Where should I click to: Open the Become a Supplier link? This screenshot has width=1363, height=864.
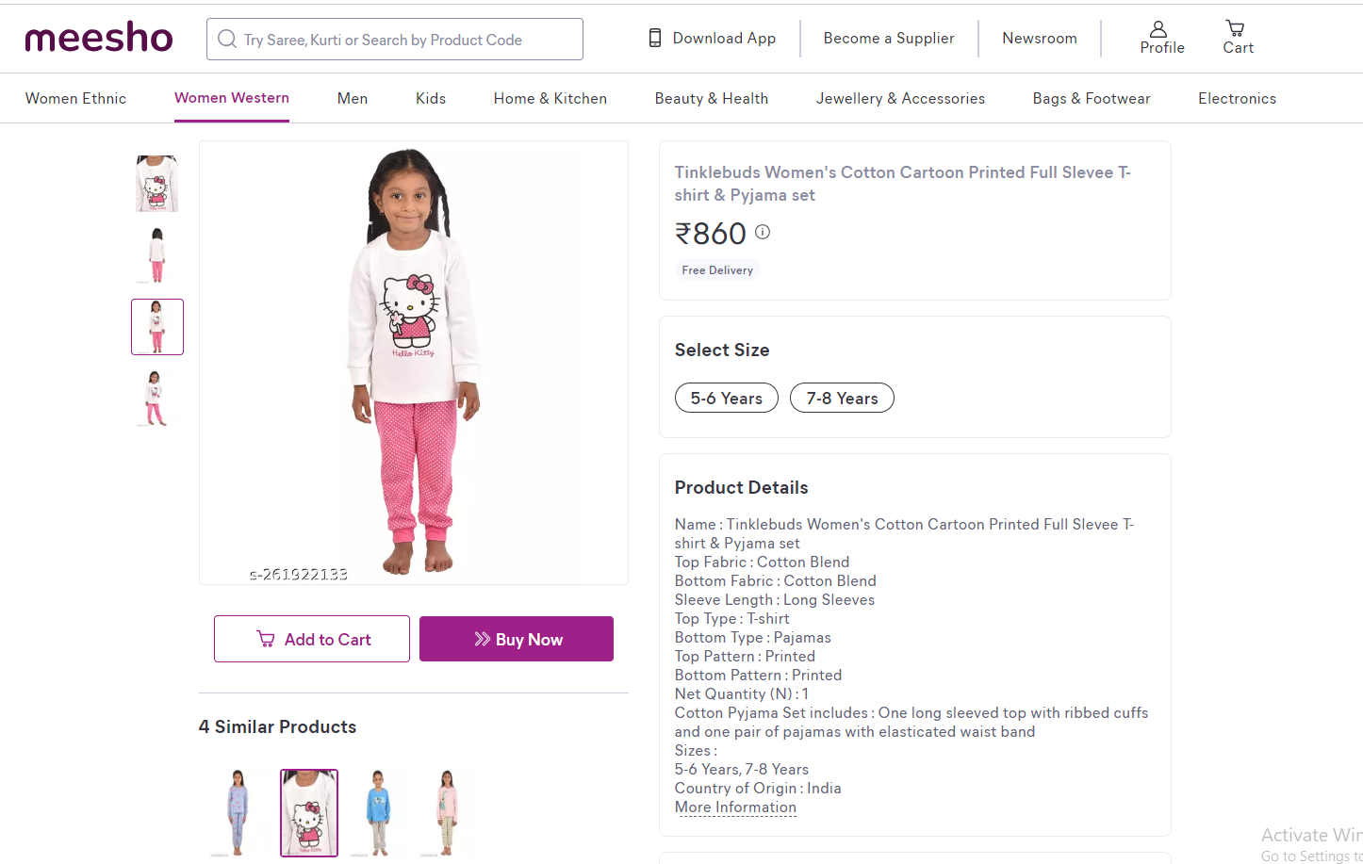888,39
